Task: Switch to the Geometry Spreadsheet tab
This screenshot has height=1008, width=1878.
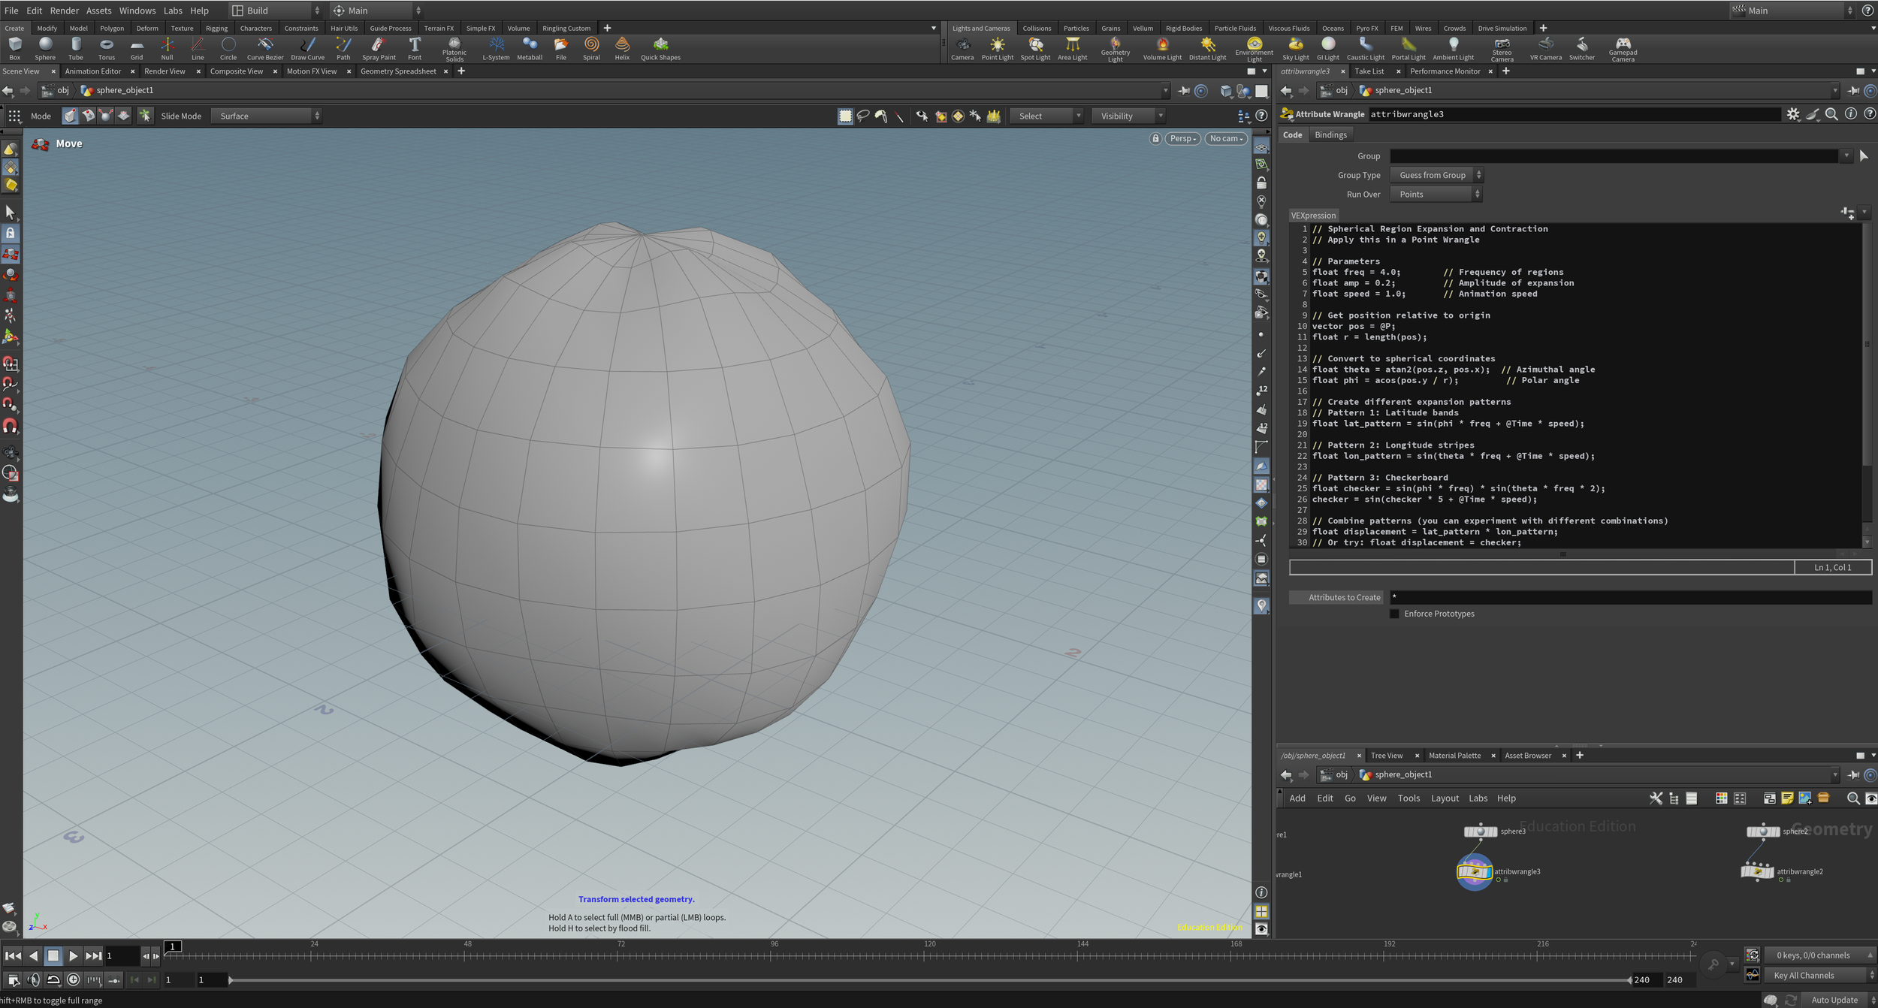Action: click(x=398, y=71)
